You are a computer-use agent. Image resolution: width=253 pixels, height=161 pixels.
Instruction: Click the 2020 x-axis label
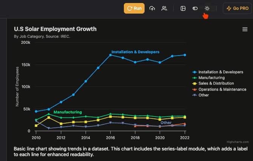(160, 138)
